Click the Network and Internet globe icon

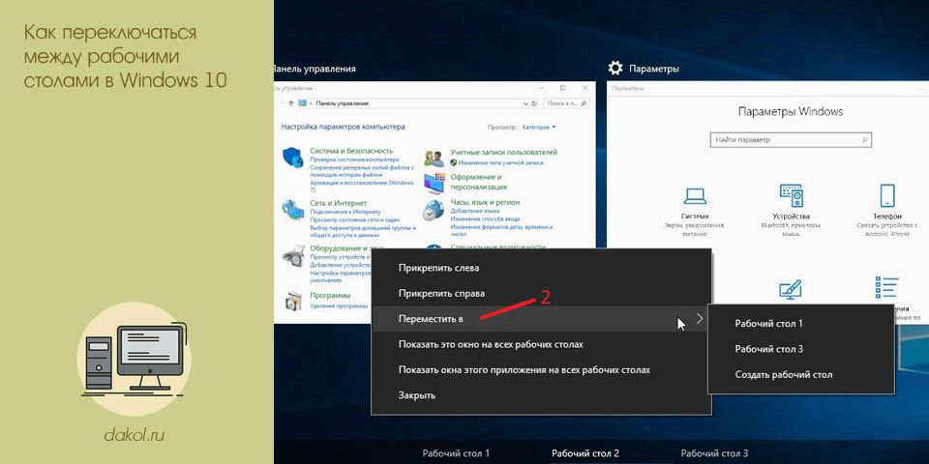293,211
